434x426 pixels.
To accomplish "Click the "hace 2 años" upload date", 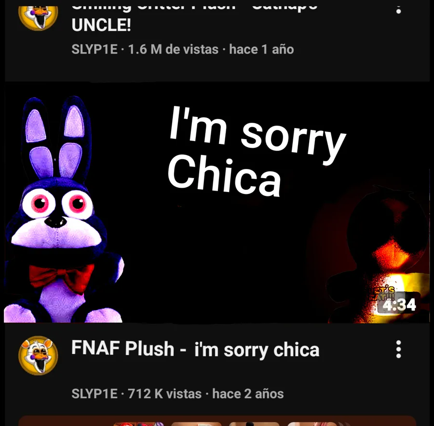I will click(x=248, y=394).
